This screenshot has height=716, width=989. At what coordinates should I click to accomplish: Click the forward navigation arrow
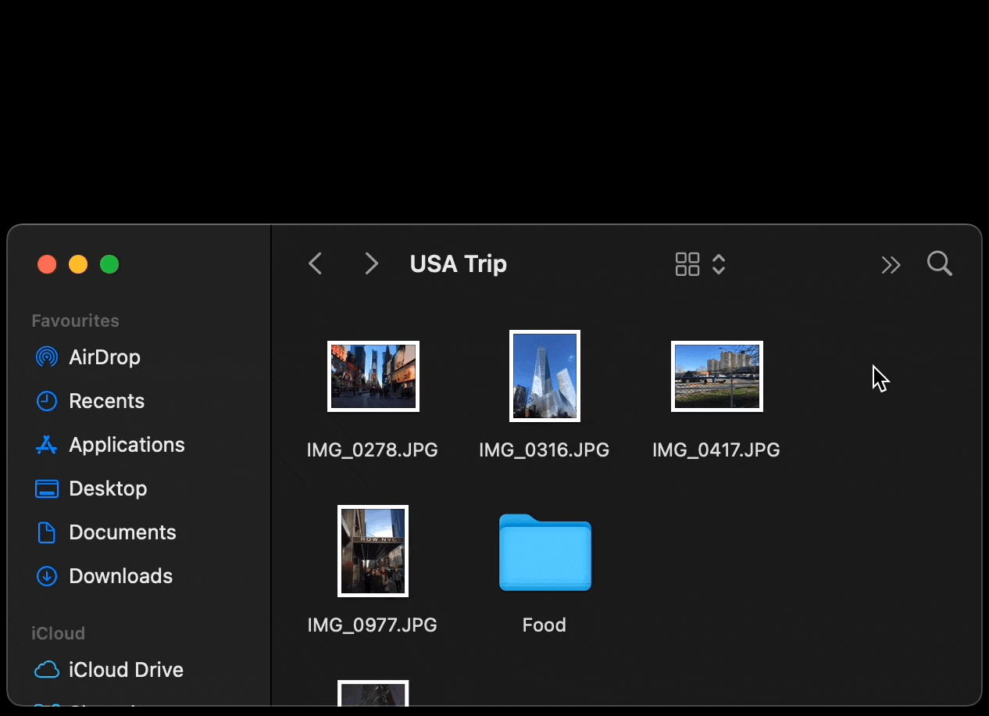click(x=372, y=264)
